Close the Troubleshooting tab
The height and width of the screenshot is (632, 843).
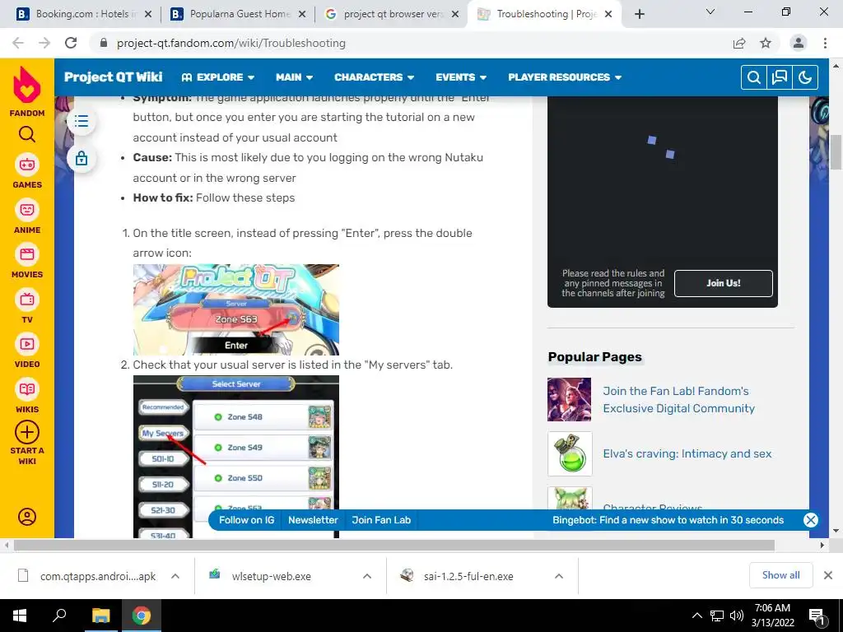pyautogui.click(x=608, y=14)
